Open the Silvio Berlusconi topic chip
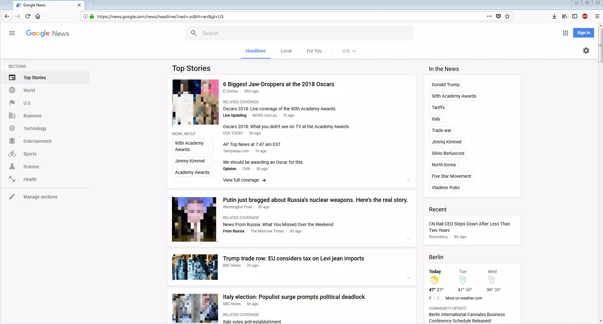Image resolution: width=603 pixels, height=324 pixels. click(x=448, y=153)
